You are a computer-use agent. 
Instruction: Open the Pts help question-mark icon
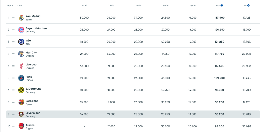[222, 6]
